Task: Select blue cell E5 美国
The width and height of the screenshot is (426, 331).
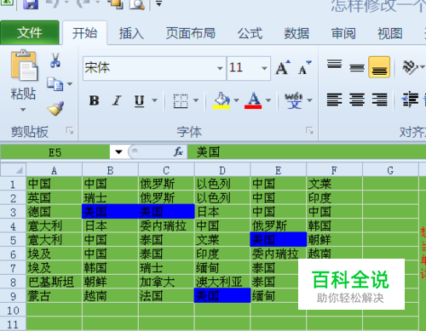Action: [279, 240]
